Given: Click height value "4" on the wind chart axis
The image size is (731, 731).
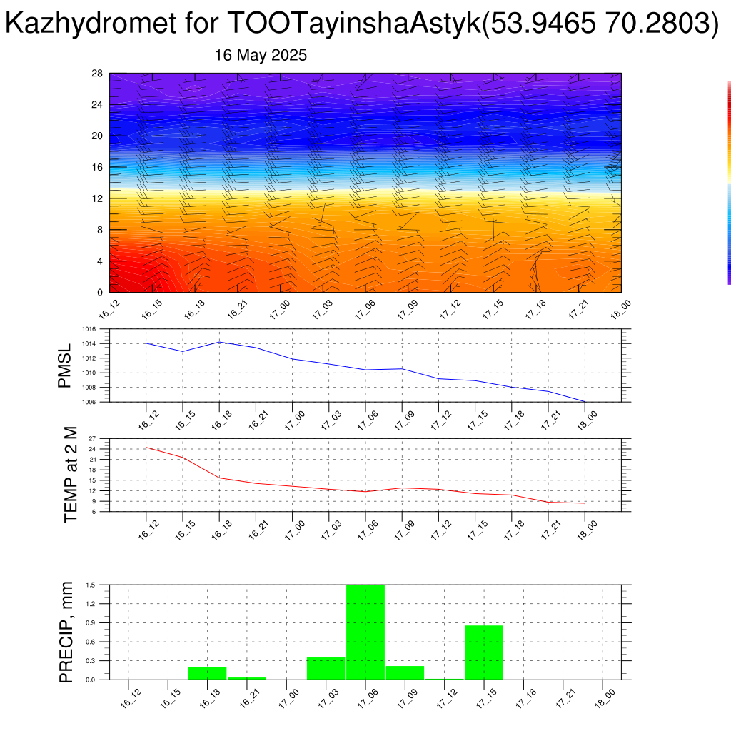Looking at the screenshot, I should point(100,261).
